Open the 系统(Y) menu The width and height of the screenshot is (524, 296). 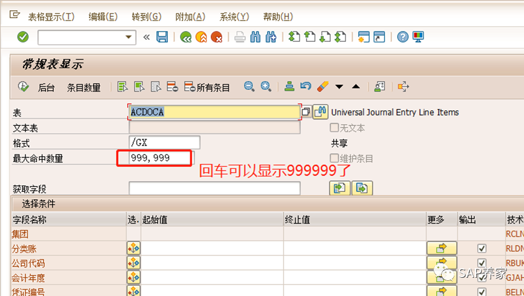click(234, 17)
